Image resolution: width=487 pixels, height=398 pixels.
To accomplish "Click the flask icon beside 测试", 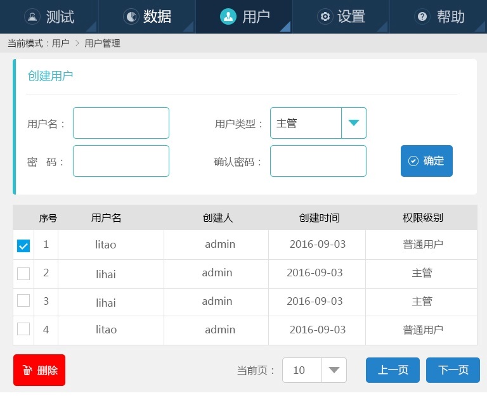I will (x=32, y=17).
